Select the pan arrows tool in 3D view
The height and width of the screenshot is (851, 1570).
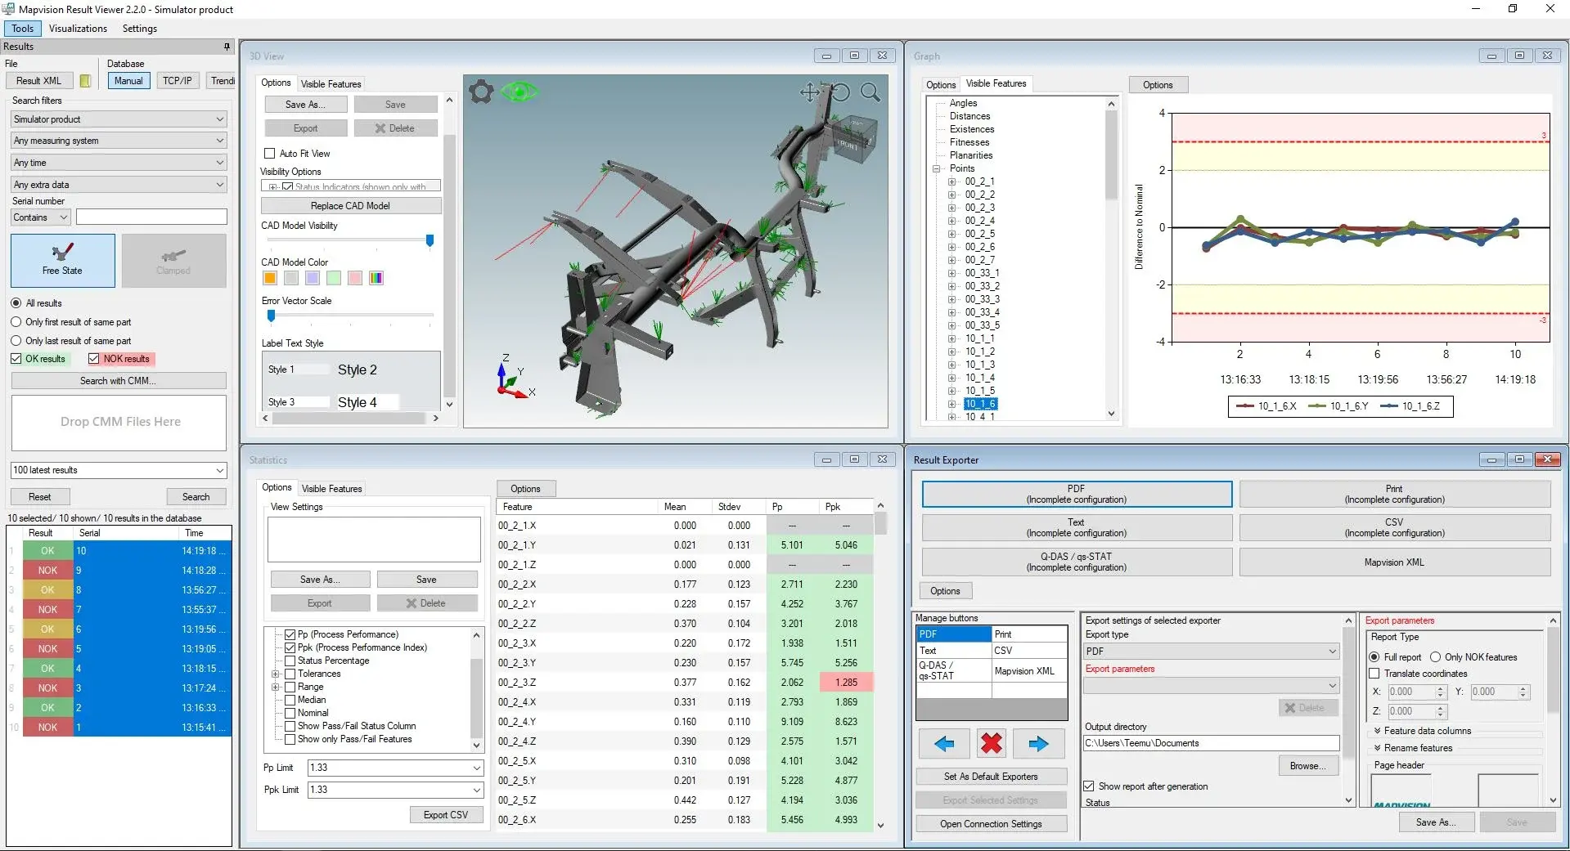click(x=810, y=92)
